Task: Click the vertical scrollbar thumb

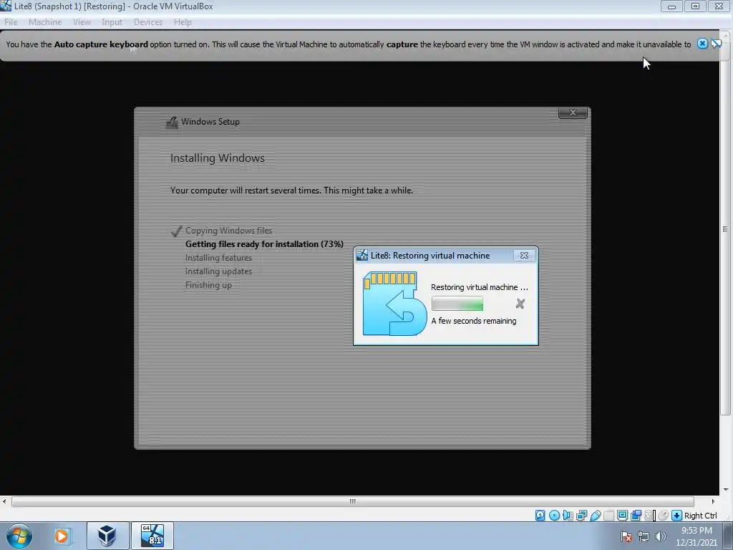Action: (x=725, y=228)
